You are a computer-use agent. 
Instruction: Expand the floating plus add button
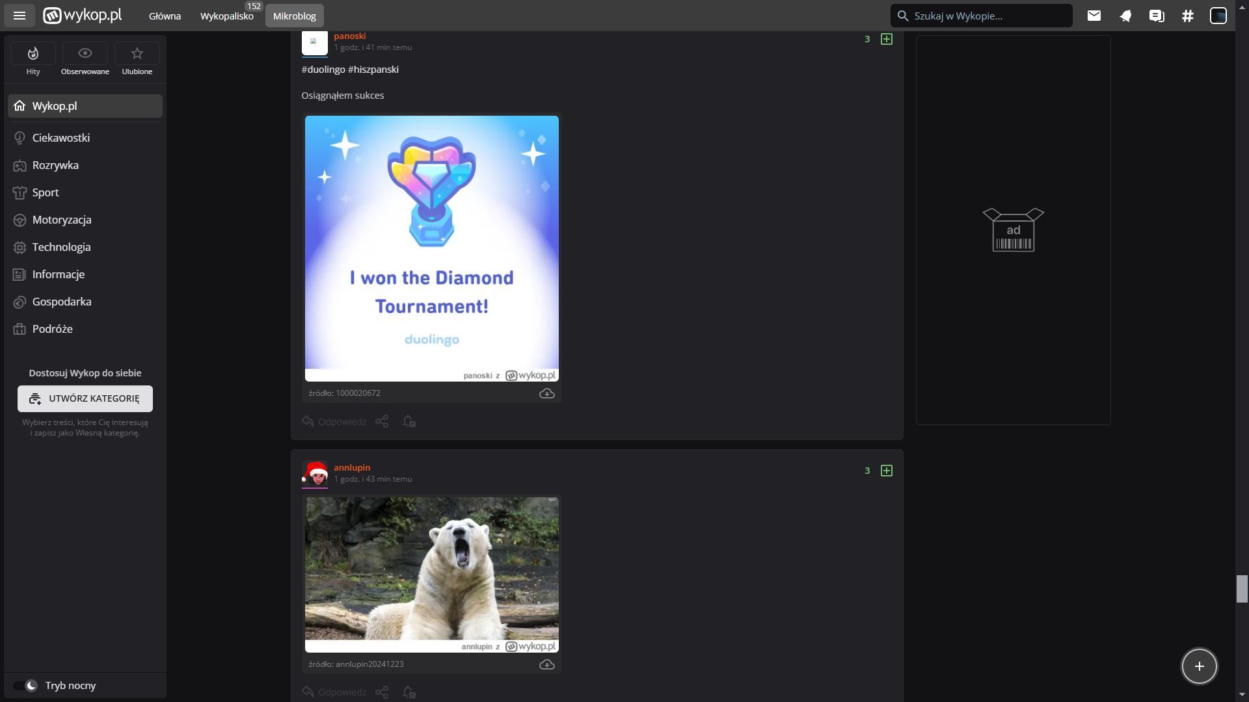coord(1199,666)
